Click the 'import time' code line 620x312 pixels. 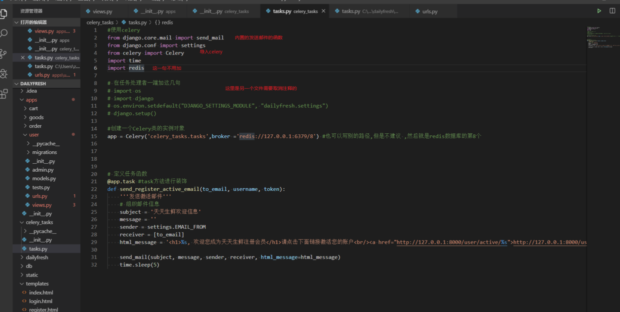click(x=124, y=60)
